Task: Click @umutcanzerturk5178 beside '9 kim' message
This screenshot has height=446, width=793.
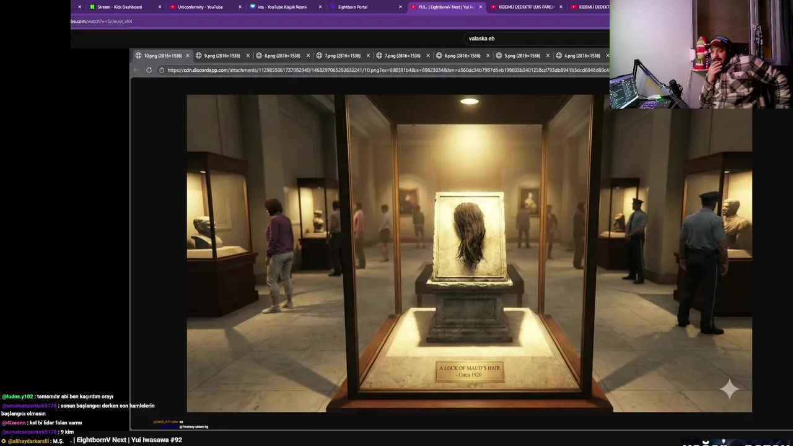Action: point(29,432)
